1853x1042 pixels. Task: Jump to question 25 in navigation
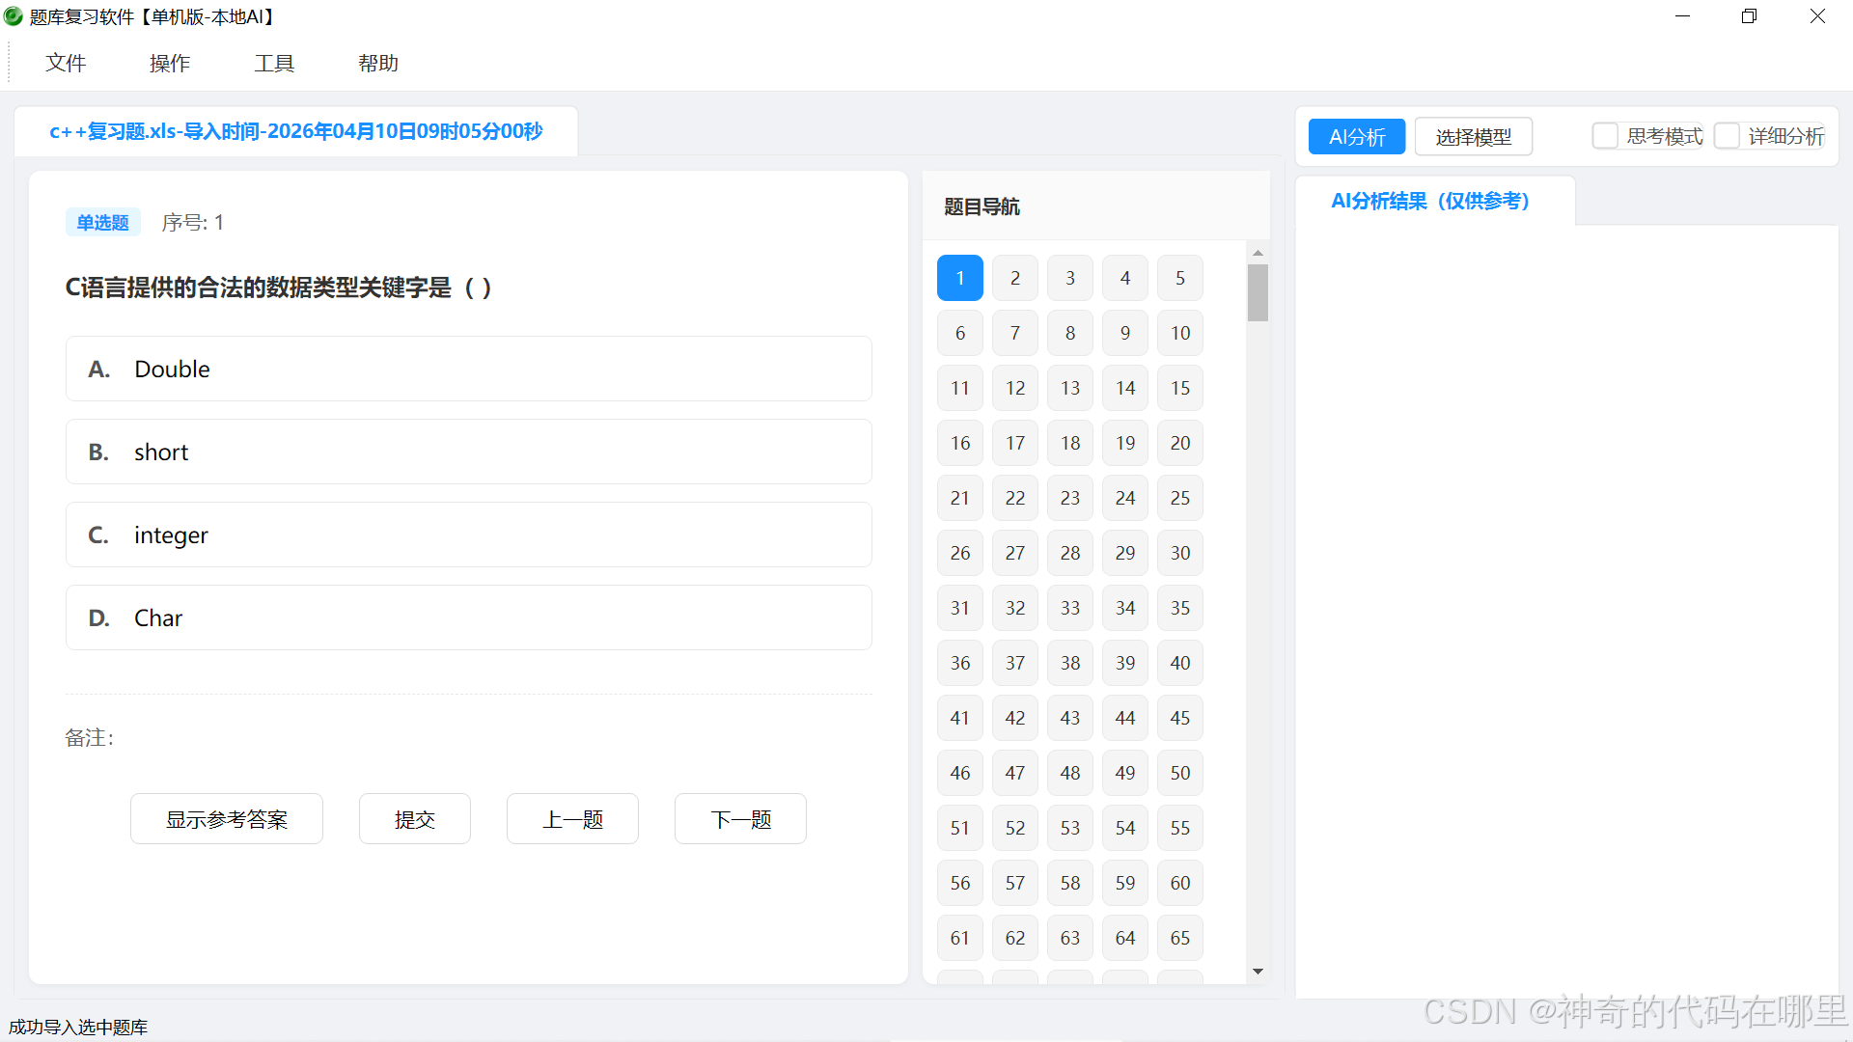point(1180,498)
